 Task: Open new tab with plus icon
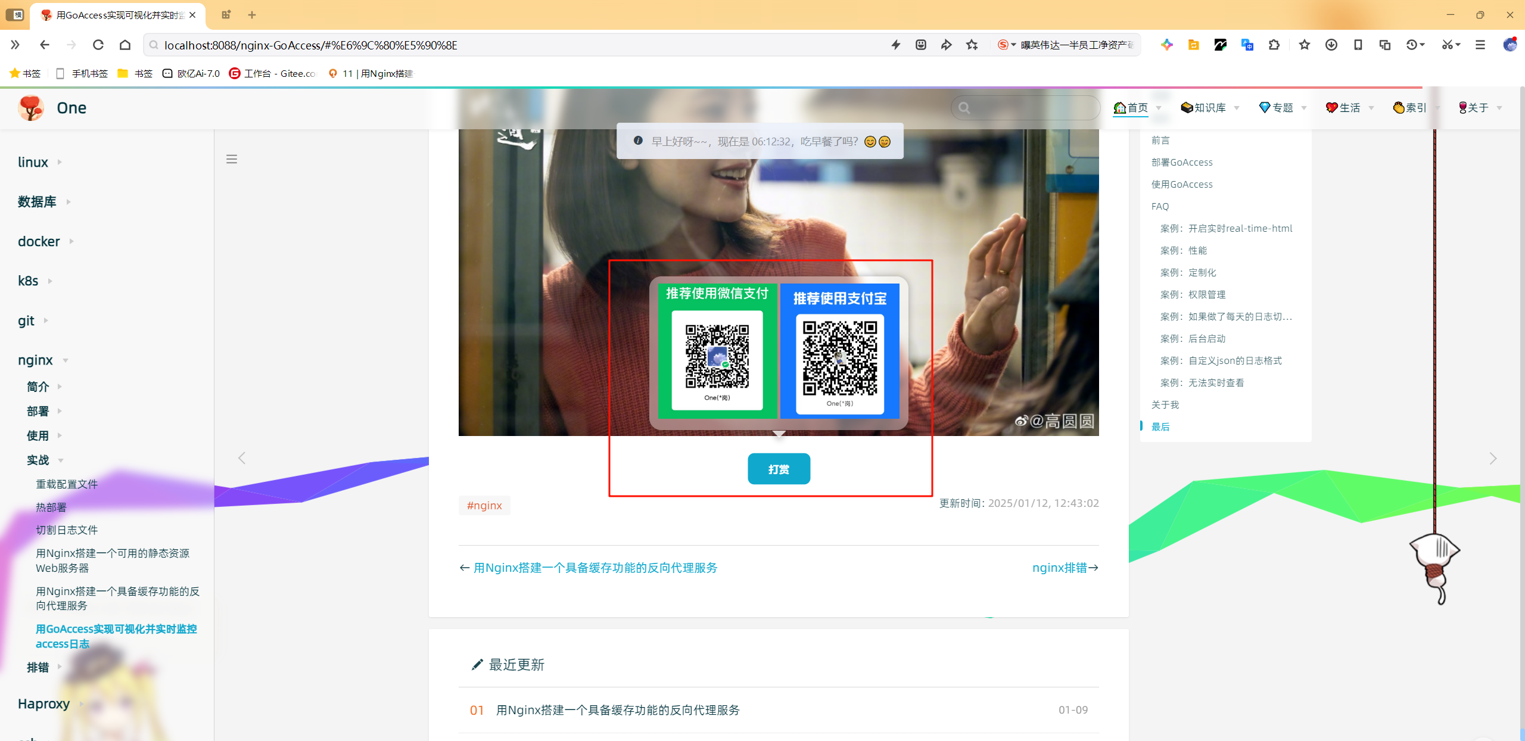click(x=252, y=15)
